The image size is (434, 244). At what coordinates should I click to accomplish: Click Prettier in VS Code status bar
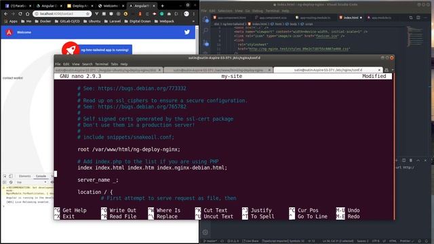[406, 241]
